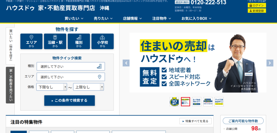Image resolution: width=277 pixels, height=133 pixels.
Task: Open the お気に入りBOX menu
Action: [196, 18]
